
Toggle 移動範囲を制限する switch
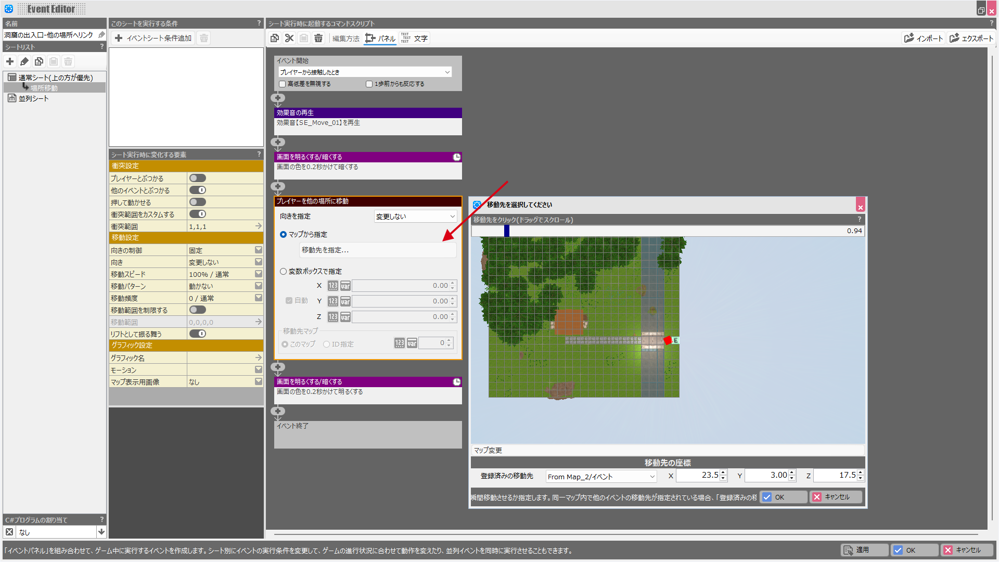[x=198, y=310]
